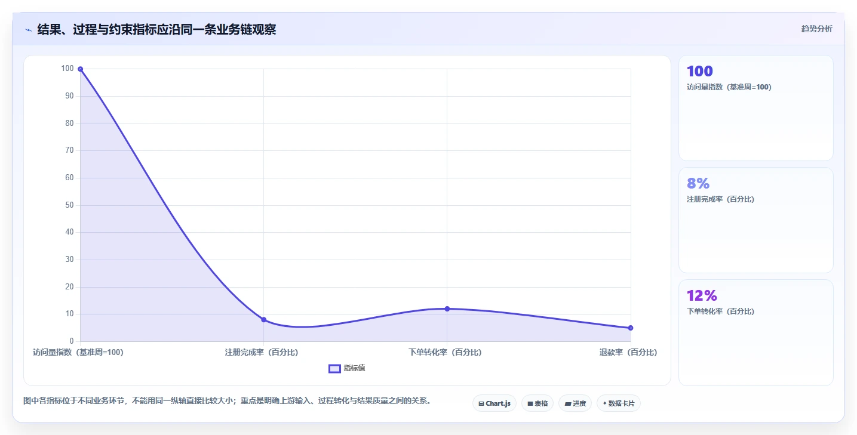Toggle the 指标值 legend item

click(347, 368)
